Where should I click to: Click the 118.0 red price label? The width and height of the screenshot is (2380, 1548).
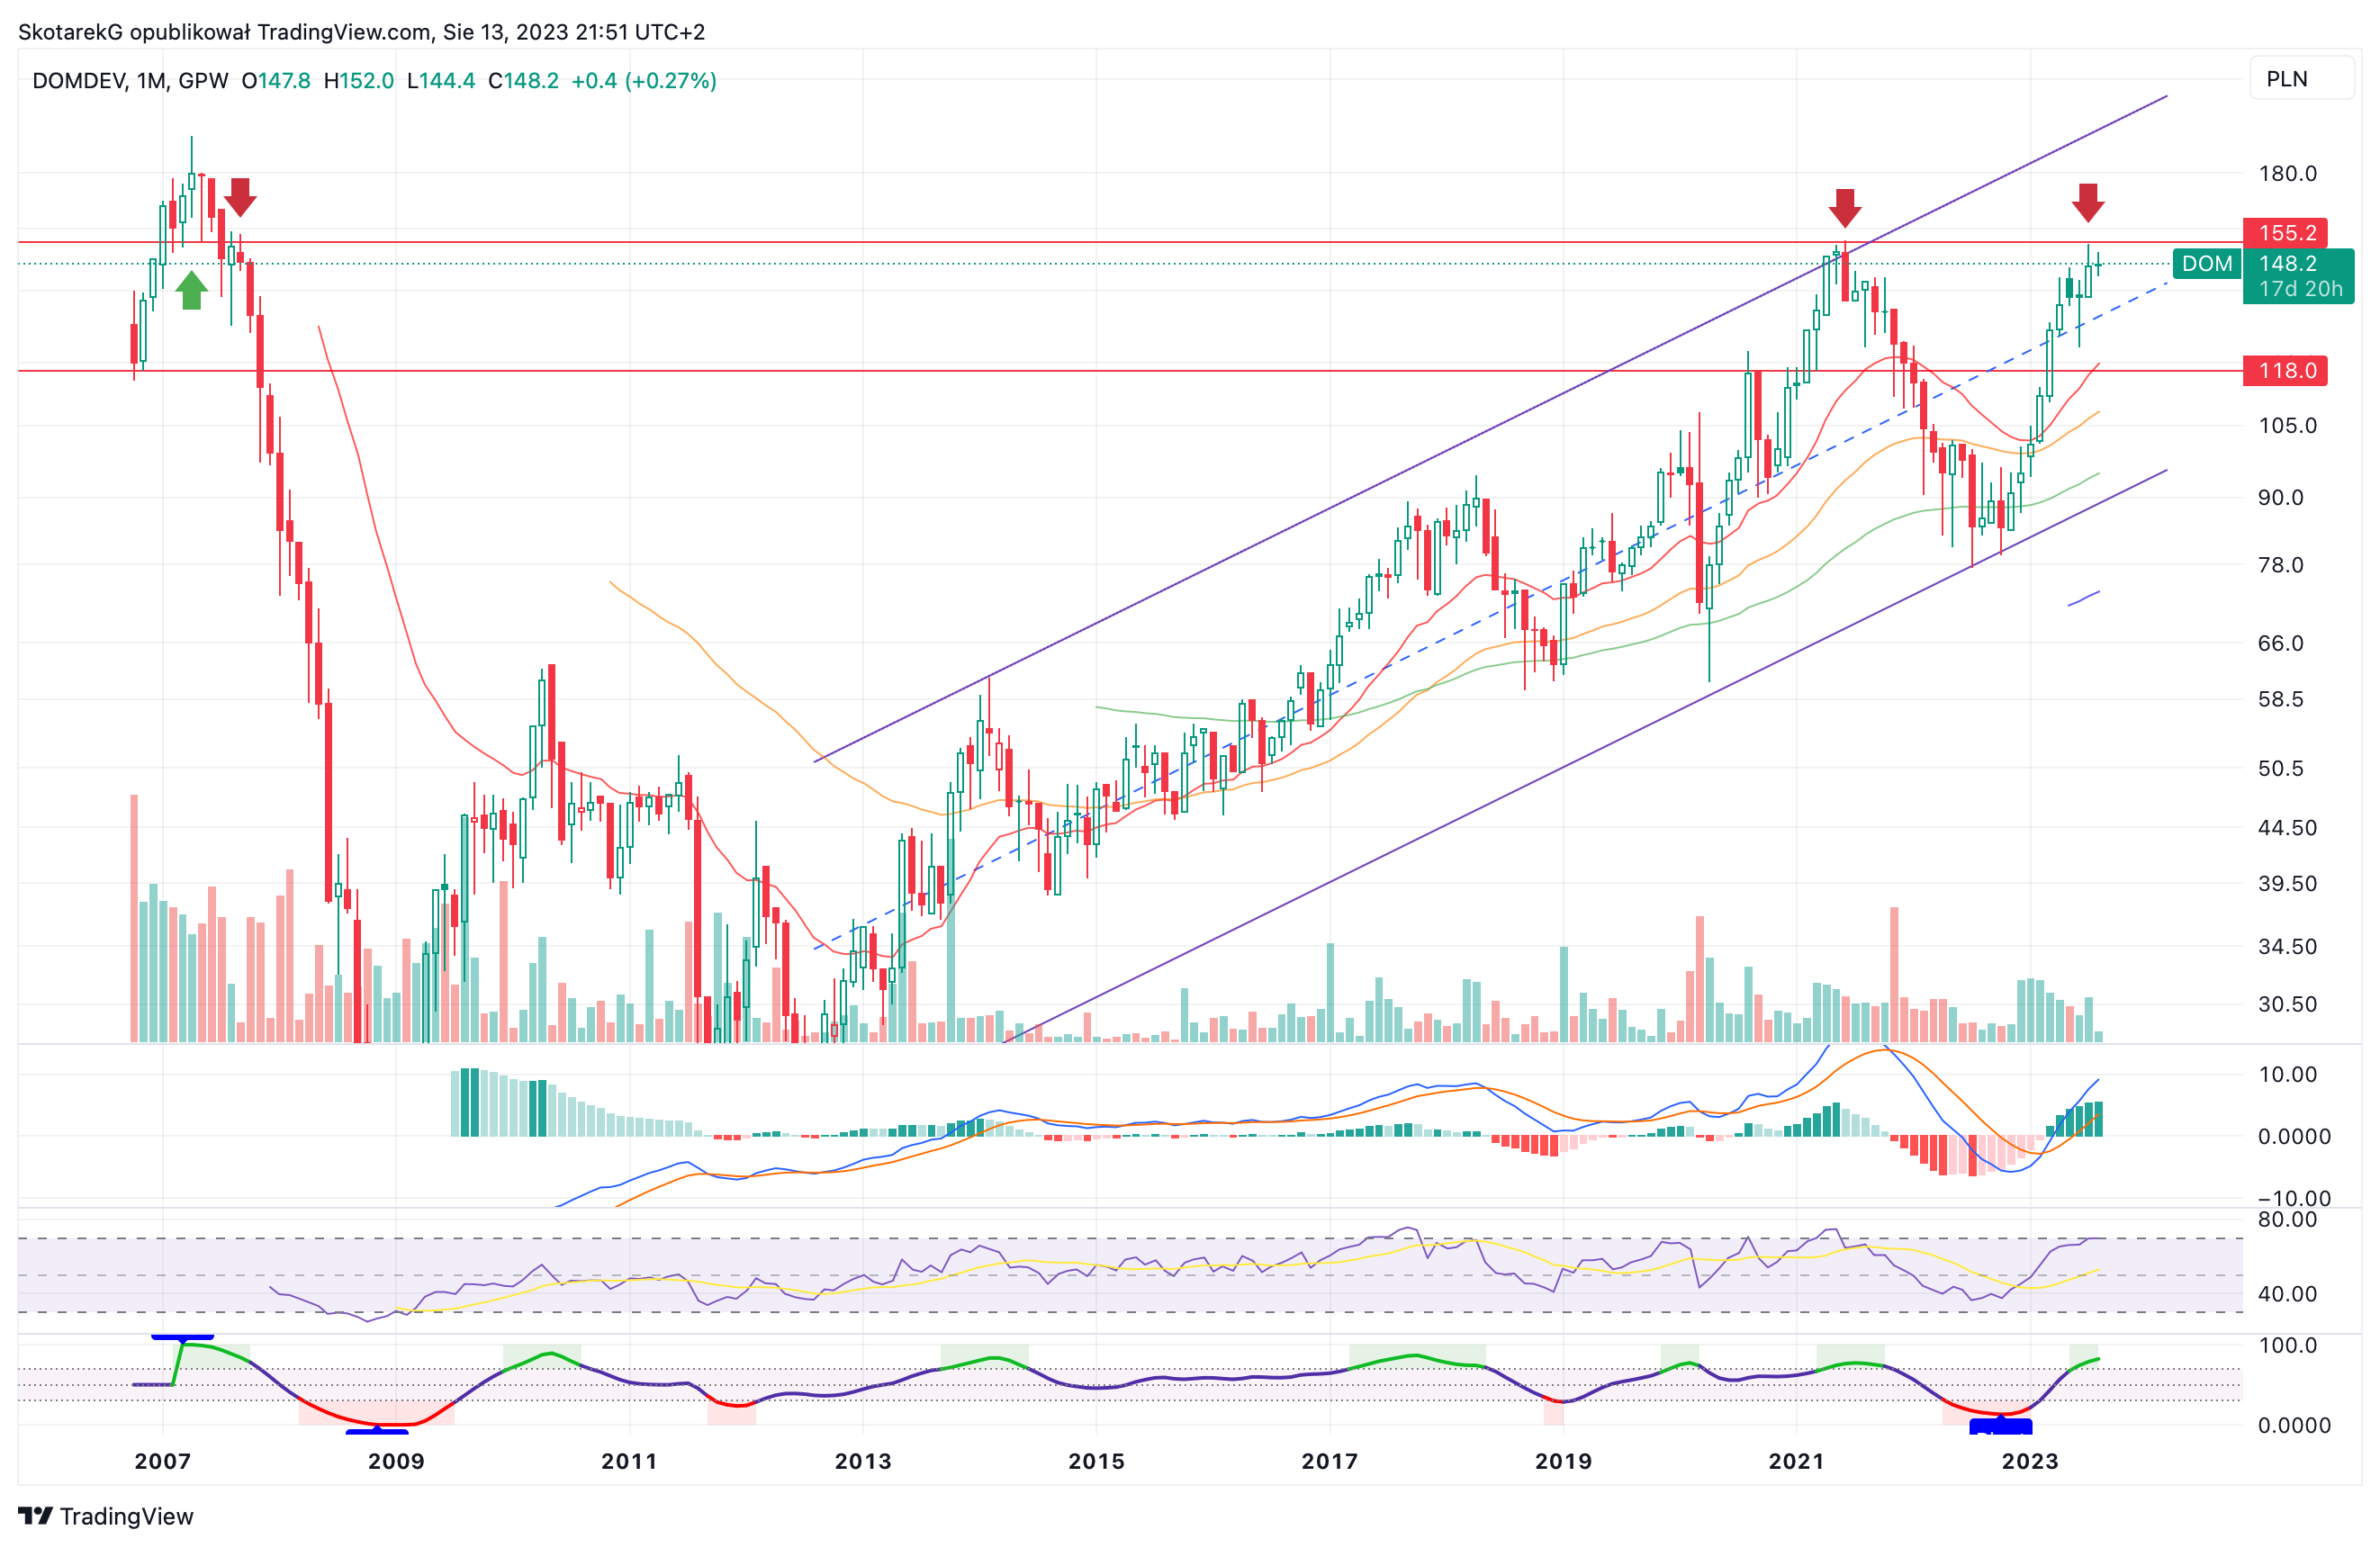2285,371
